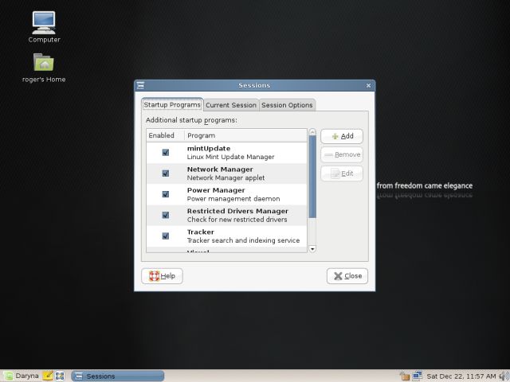The width and height of the screenshot is (510, 382).
Task: Sort by the Enabled column header
Action: click(x=165, y=135)
